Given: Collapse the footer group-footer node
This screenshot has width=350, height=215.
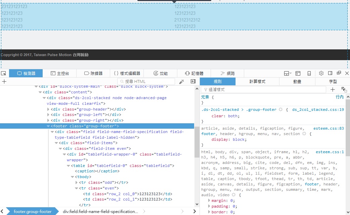Looking at the screenshot, I should pyautogui.click(x=48, y=126).
